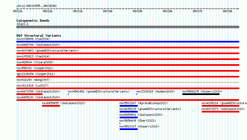Open nsv5921027 (Almarri2020) variant label
Viewport: 247px width, 140px height.
click(139, 126)
